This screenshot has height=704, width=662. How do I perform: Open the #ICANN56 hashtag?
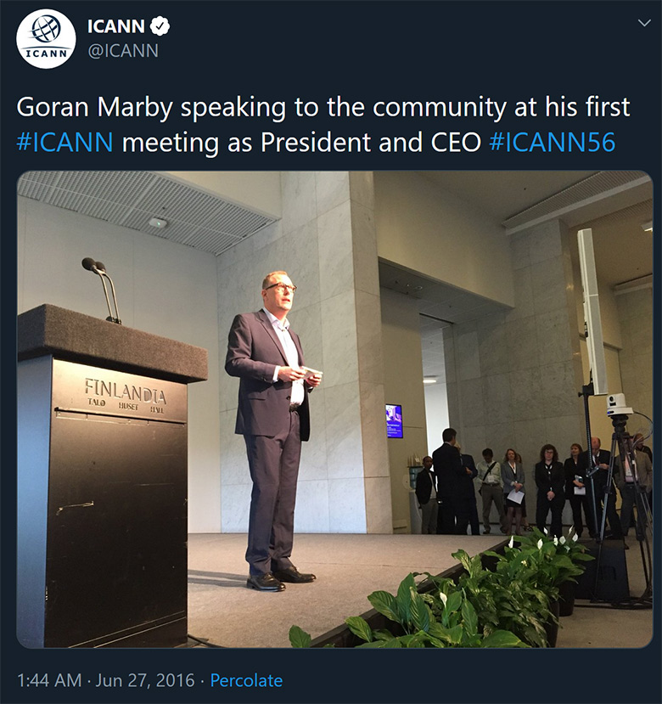click(x=552, y=143)
